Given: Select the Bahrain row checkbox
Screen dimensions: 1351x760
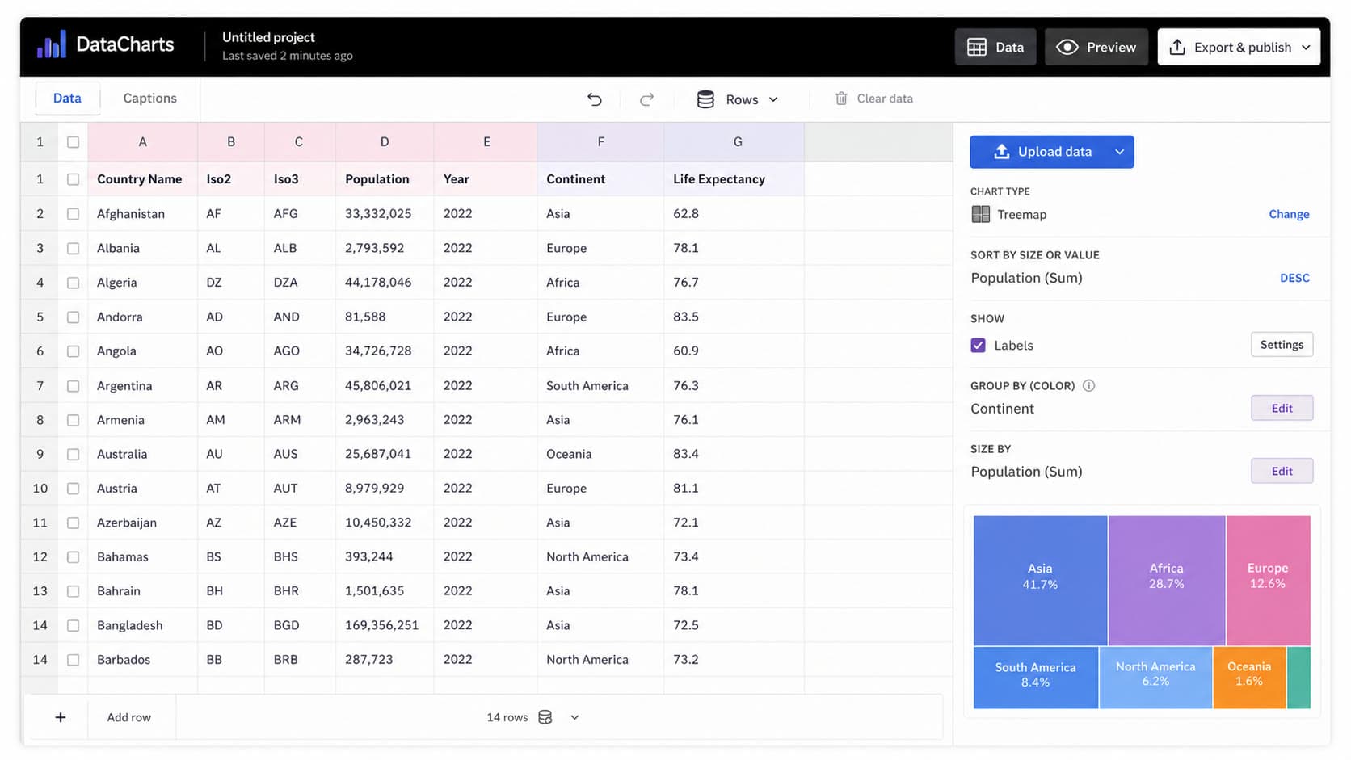Looking at the screenshot, I should click(x=73, y=591).
